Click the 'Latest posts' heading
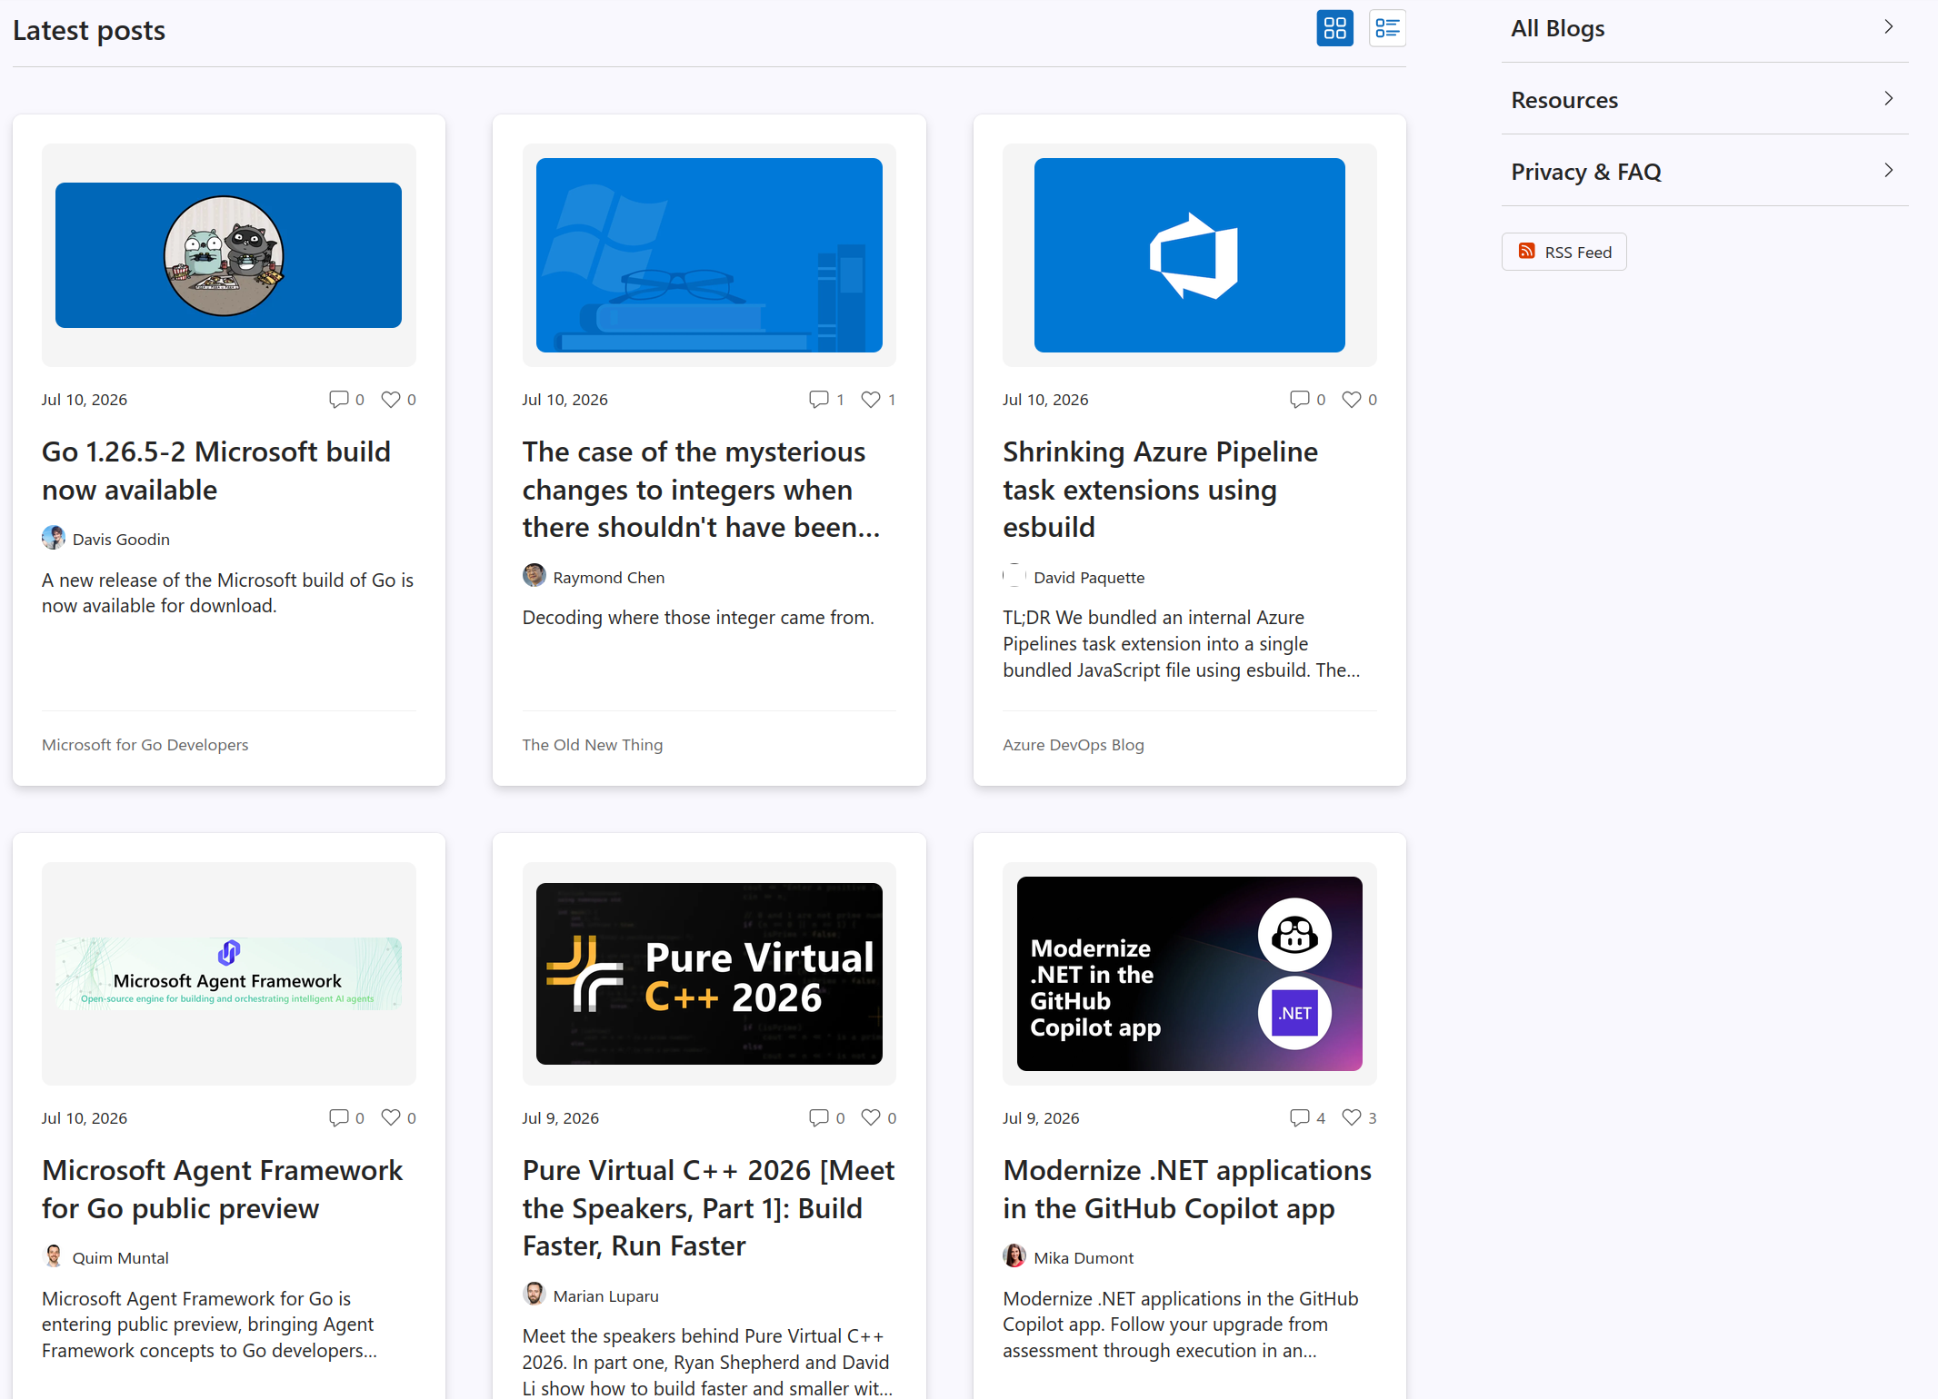The width and height of the screenshot is (1938, 1399). pos(89,30)
